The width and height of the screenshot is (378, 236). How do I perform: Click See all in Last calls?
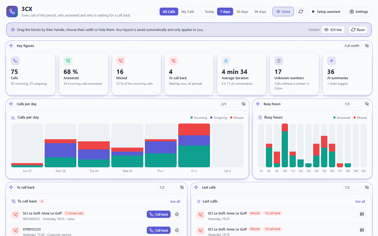(x=360, y=201)
